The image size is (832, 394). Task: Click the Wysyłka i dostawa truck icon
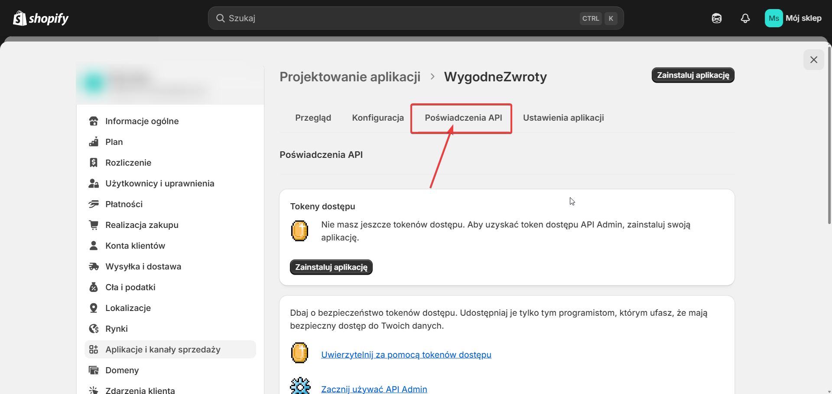[94, 266]
